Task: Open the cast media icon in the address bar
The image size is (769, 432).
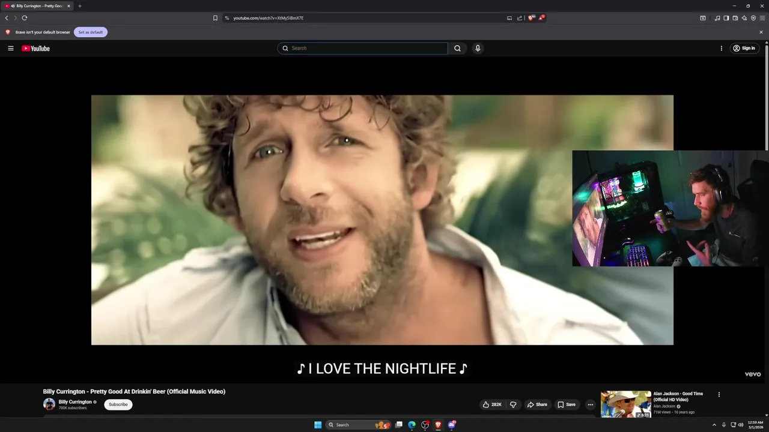Action: point(509,18)
